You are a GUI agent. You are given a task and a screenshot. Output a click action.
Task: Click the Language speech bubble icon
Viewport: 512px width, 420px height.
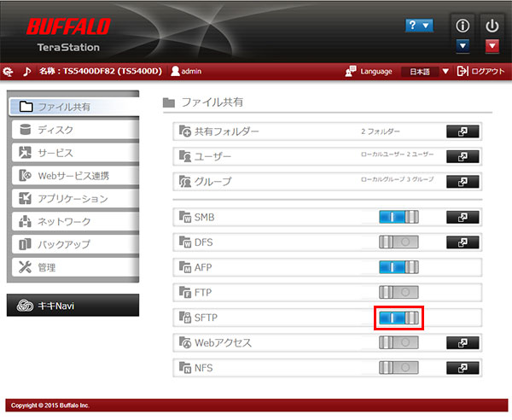351,71
